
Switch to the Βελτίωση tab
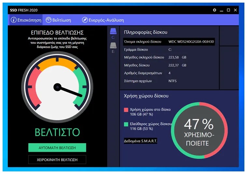pos(59,20)
